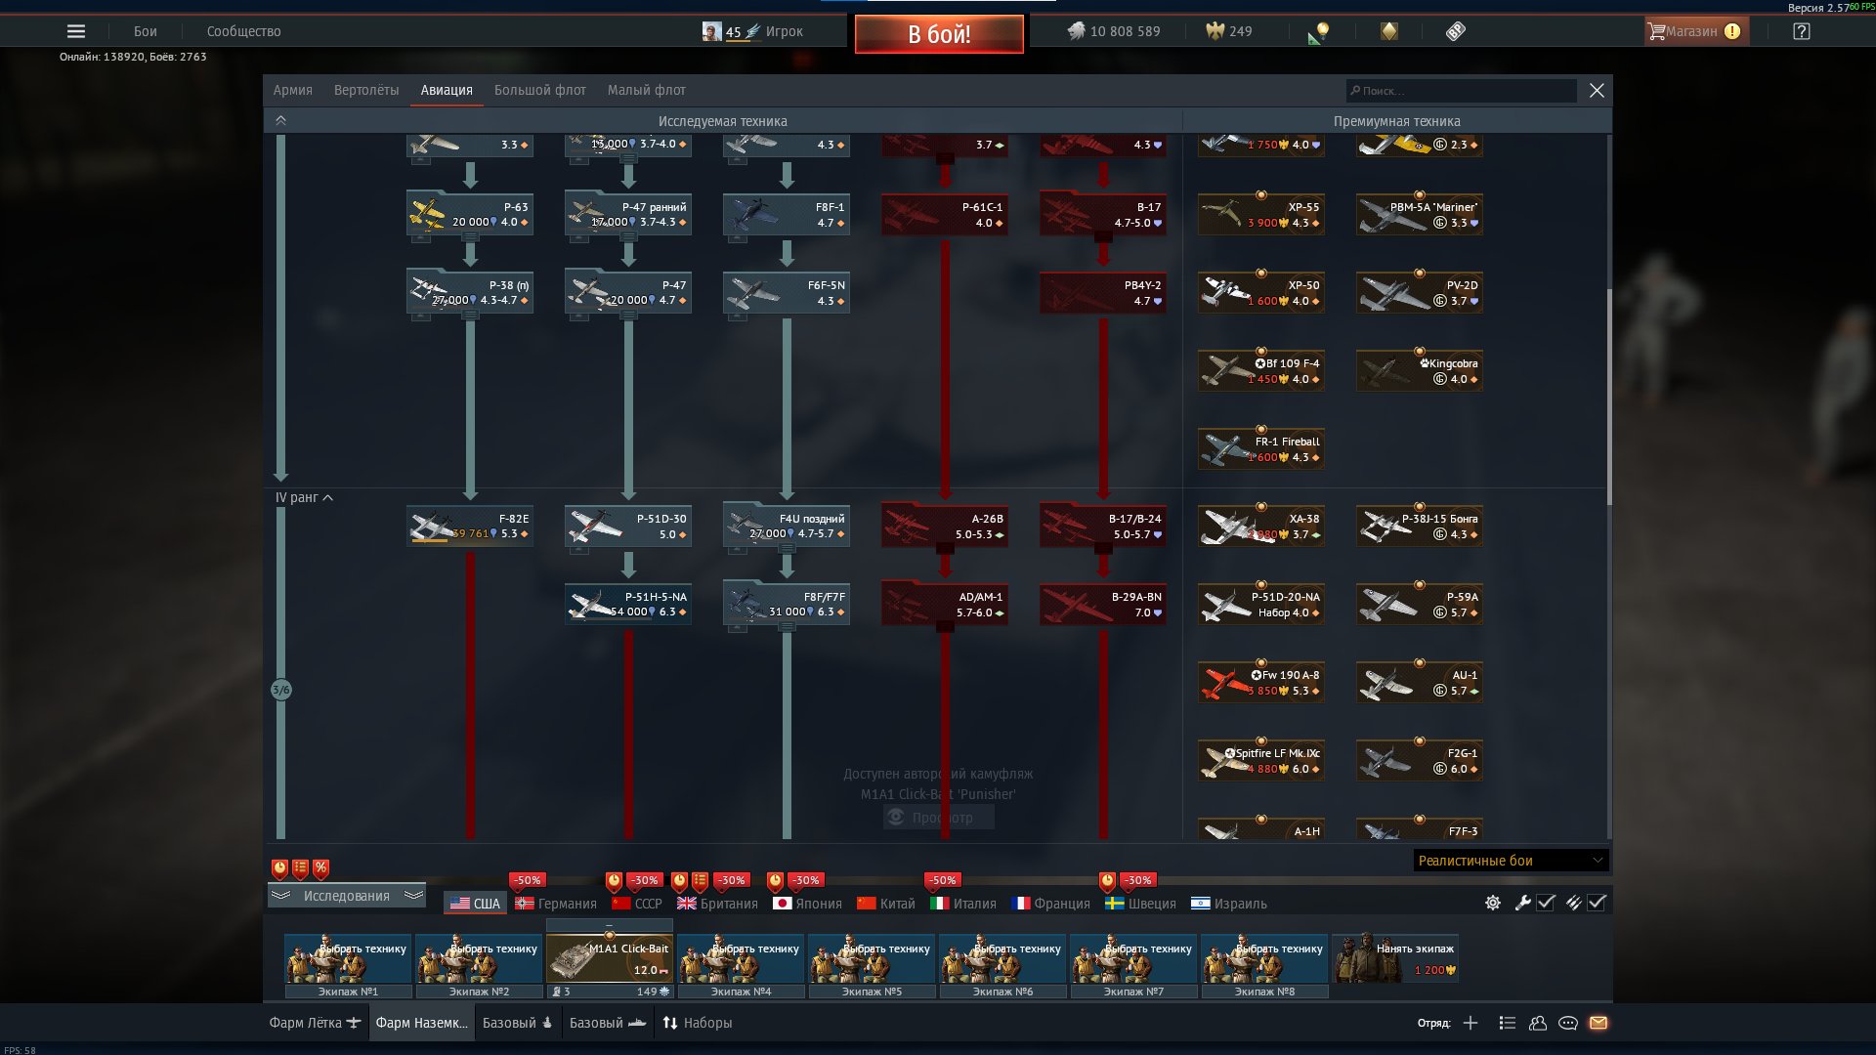Viewport: 1876px width, 1055px height.
Task: Click Нанять экипаж to hire crew
Action: [x=1396, y=958]
